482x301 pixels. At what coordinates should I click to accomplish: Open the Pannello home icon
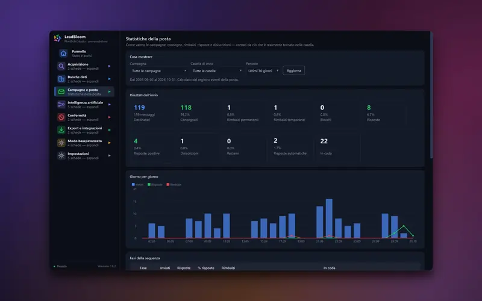[x=63, y=54]
